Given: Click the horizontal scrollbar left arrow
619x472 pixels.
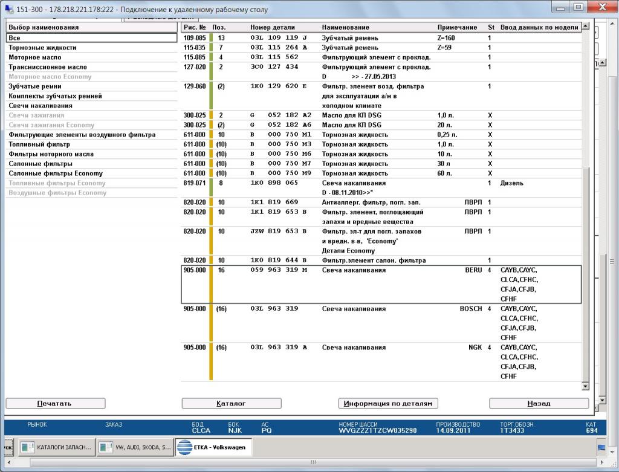Looking at the screenshot, I should click(x=9, y=462).
